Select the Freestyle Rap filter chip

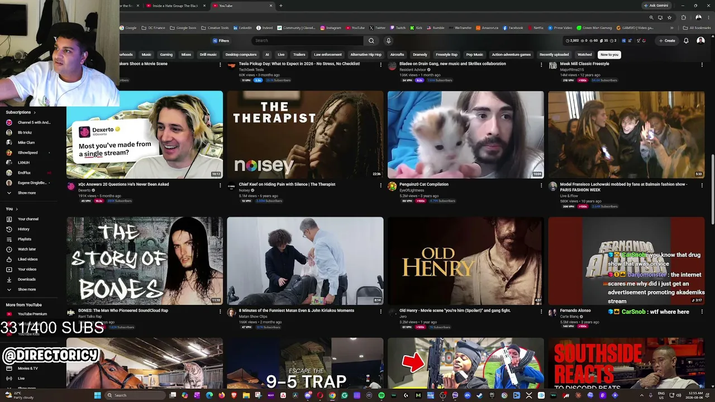(446, 55)
